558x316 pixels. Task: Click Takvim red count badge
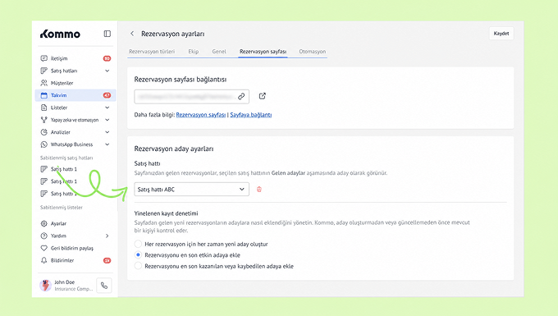(107, 95)
